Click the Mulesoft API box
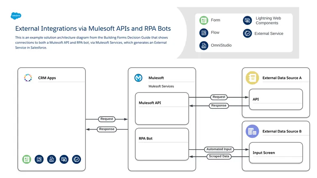 pyautogui.click(x=162, y=108)
